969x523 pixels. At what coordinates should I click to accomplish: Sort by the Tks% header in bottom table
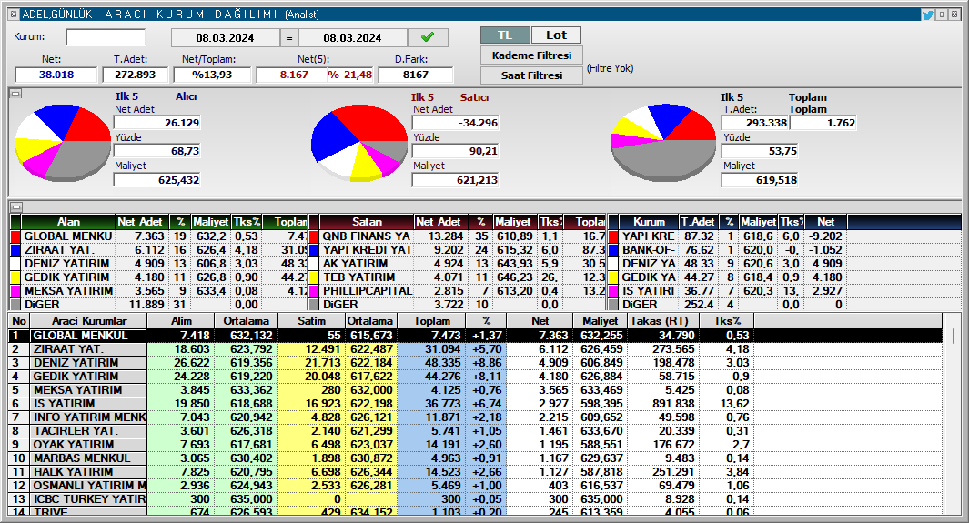pyautogui.click(x=727, y=321)
